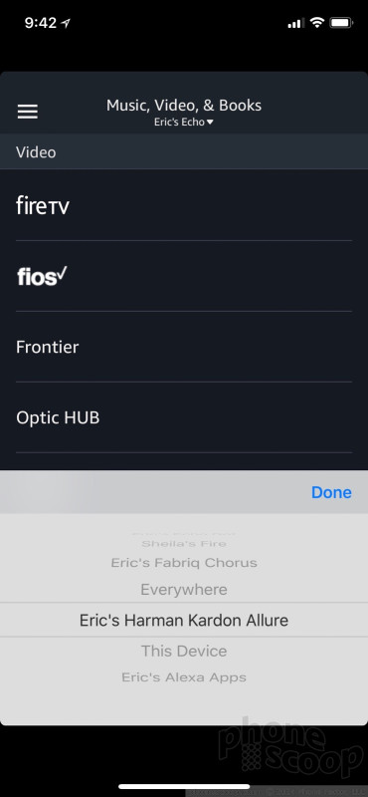The image size is (368, 797).
Task: Select Eric's Alexa Apps option
Action: 184,677
